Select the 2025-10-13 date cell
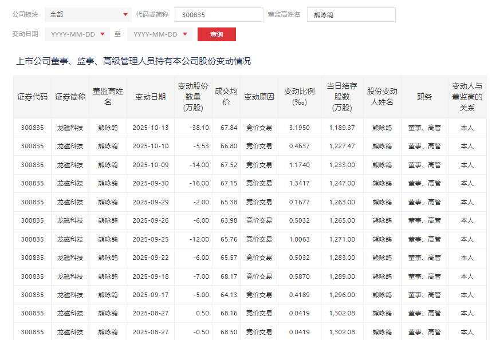 (149, 128)
